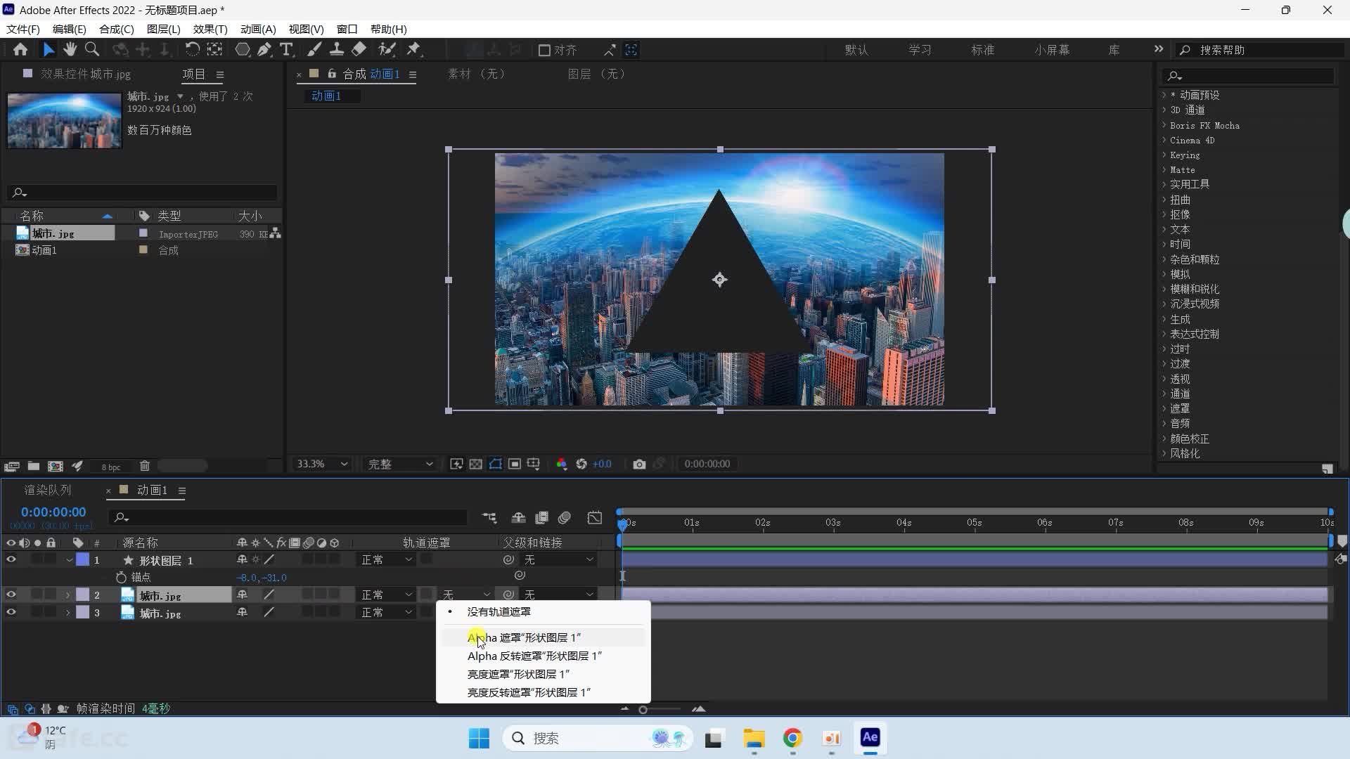This screenshot has height=759, width=1350.
Task: Expand the 动画预设 effects category
Action: click(1164, 95)
